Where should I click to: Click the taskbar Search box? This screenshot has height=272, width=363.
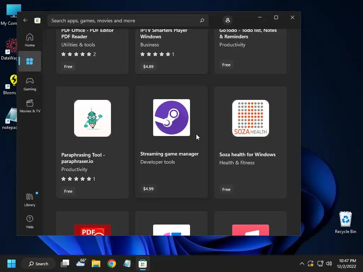point(38,263)
